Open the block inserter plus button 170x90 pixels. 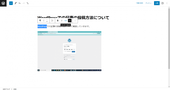(11, 3)
